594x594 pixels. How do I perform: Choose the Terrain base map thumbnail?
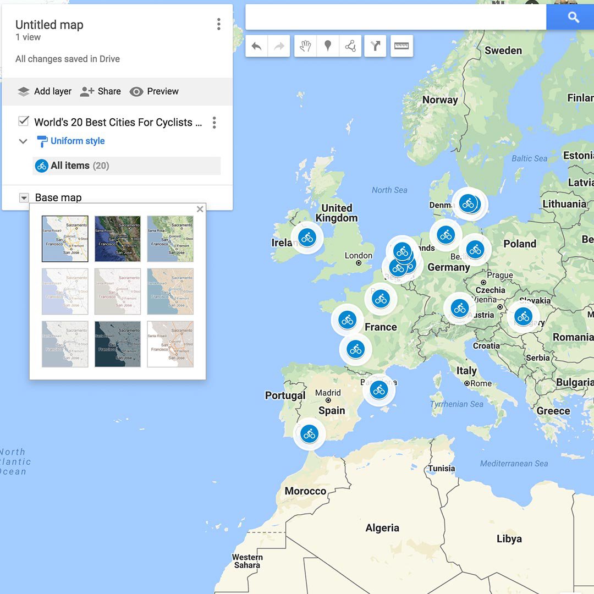(x=170, y=239)
